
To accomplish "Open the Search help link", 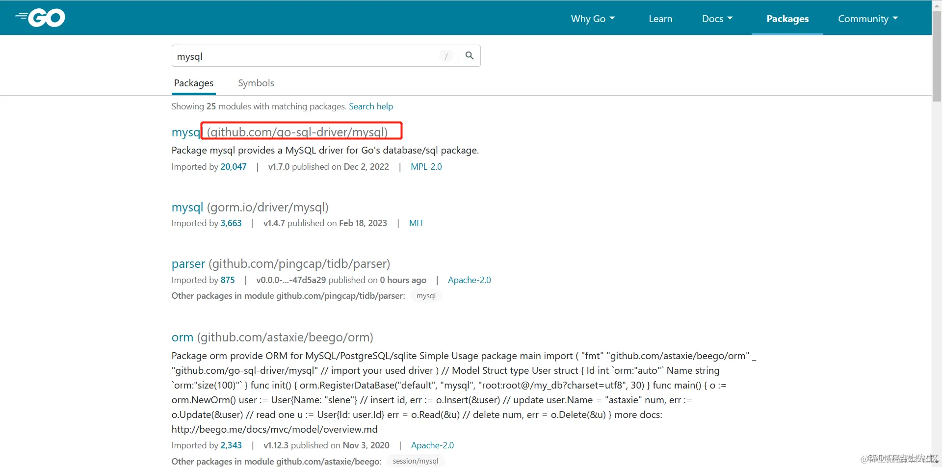I will 371,106.
